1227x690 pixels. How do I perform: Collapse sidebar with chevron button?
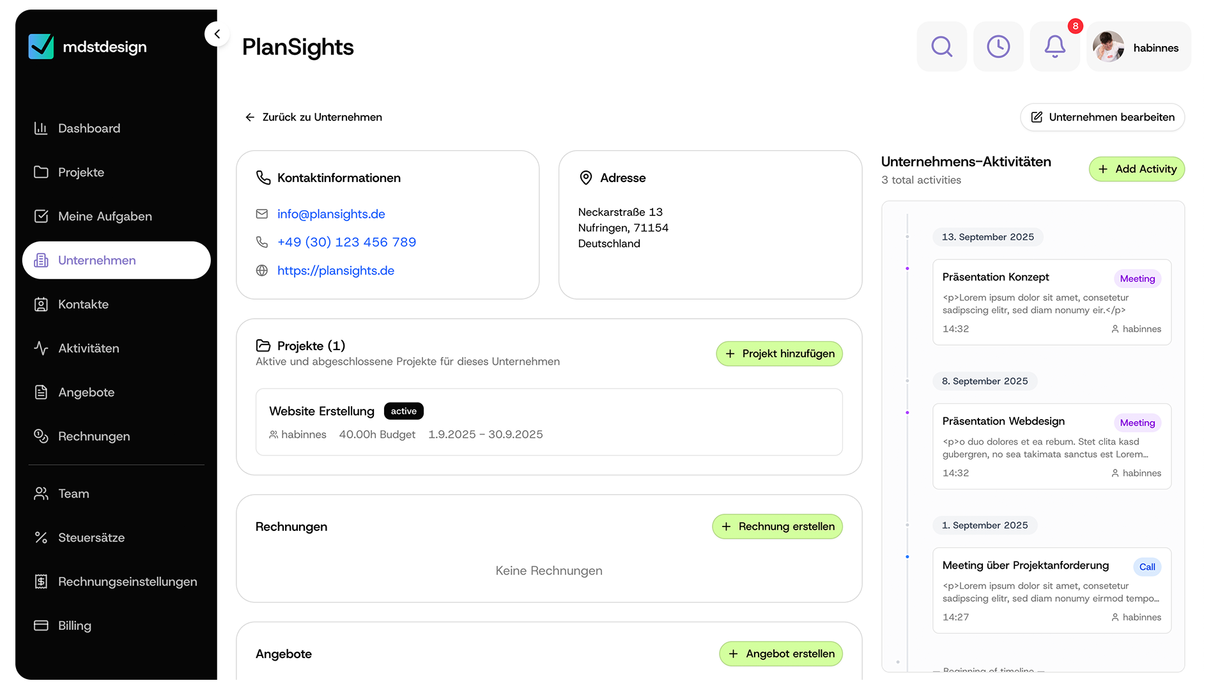click(x=217, y=34)
